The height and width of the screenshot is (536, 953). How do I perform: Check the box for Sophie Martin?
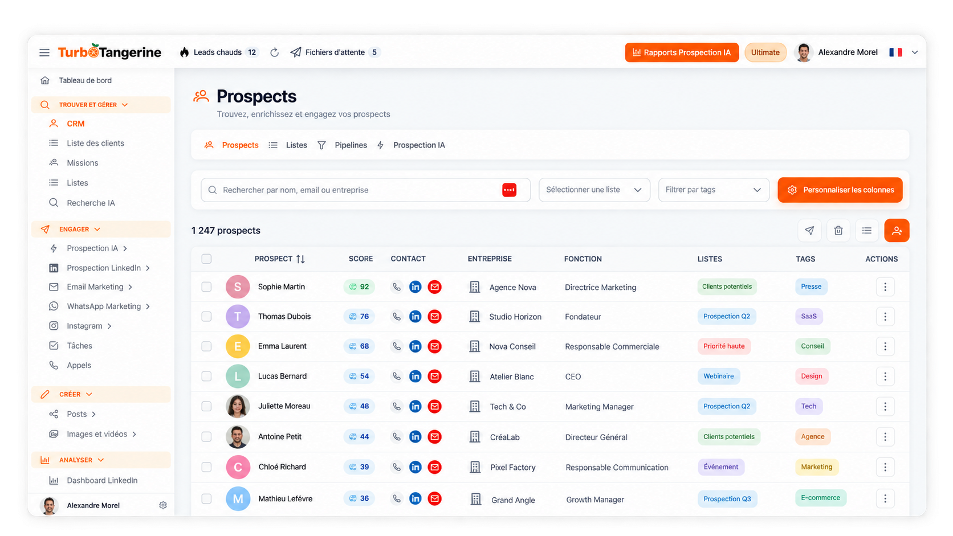coord(206,287)
